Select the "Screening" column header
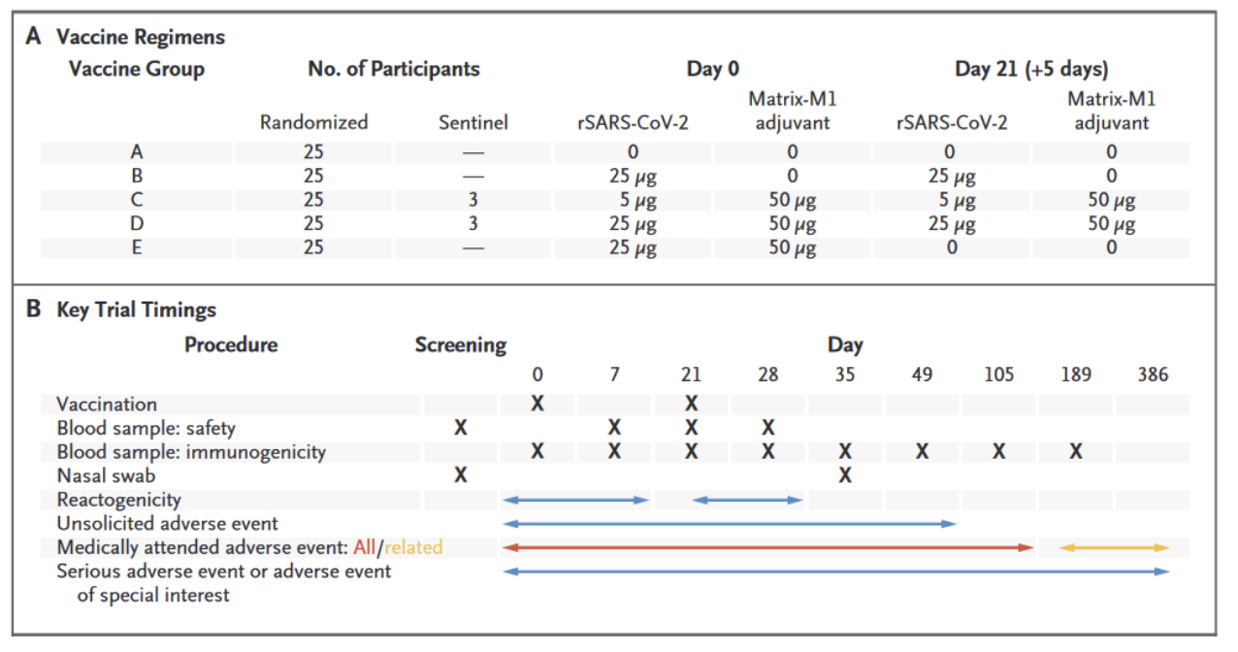The width and height of the screenshot is (1238, 652). coord(461,345)
